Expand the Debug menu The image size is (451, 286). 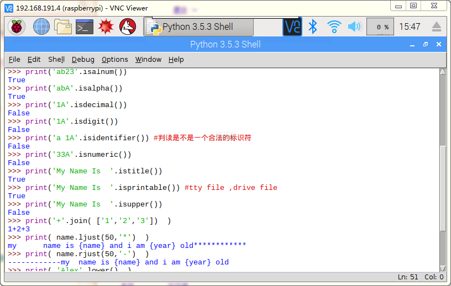pyautogui.click(x=83, y=60)
